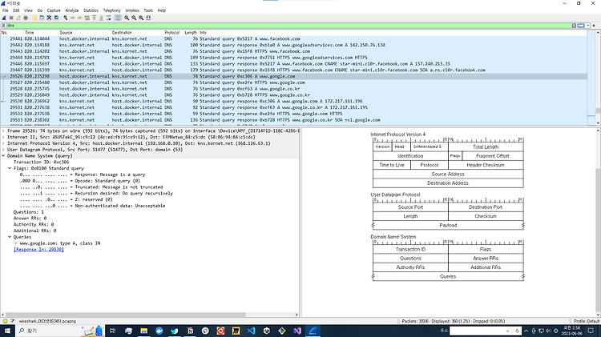This screenshot has width=601, height=337.
Task: Follow the Response In: 29530 link
Action: (38, 250)
